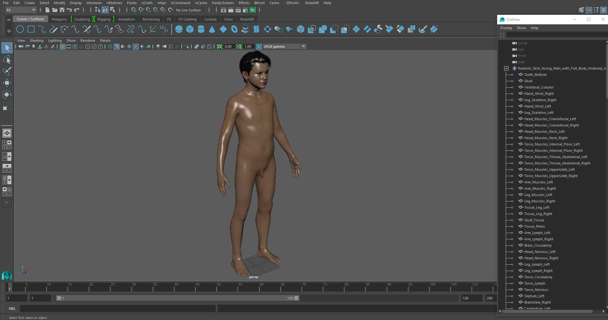
Task: Open the shelf options gear menu
Action: pyautogui.click(x=9, y=31)
